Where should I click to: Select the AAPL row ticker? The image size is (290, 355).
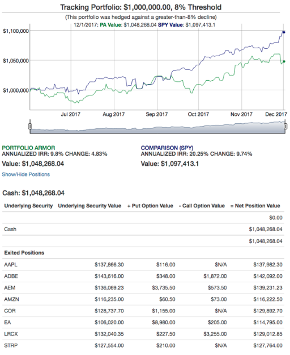[11, 265]
